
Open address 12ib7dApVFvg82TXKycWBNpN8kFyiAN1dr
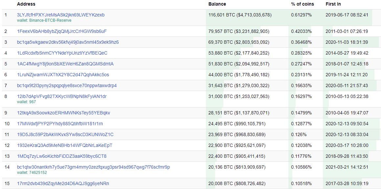(62, 96)
